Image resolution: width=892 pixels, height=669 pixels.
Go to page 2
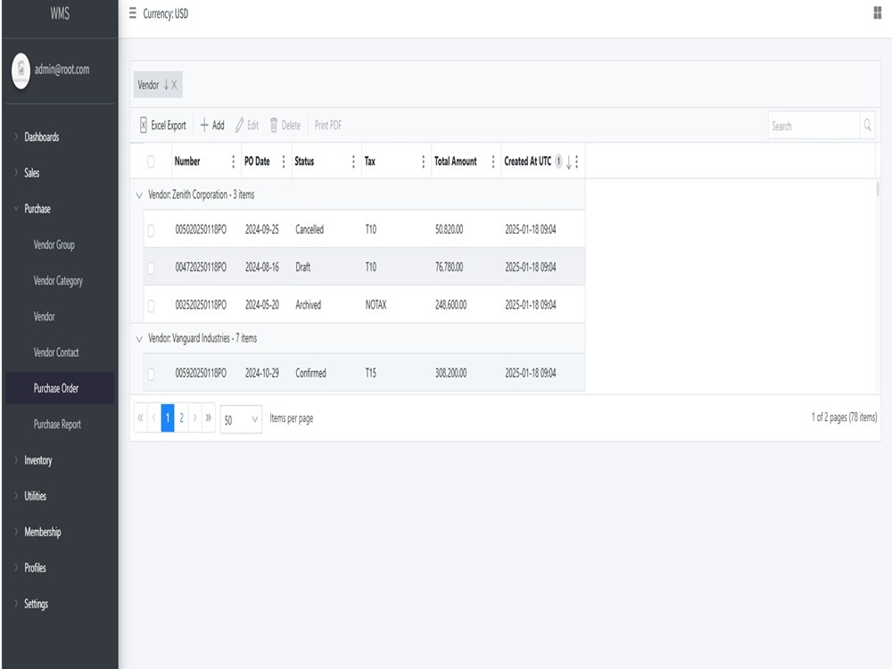point(181,418)
